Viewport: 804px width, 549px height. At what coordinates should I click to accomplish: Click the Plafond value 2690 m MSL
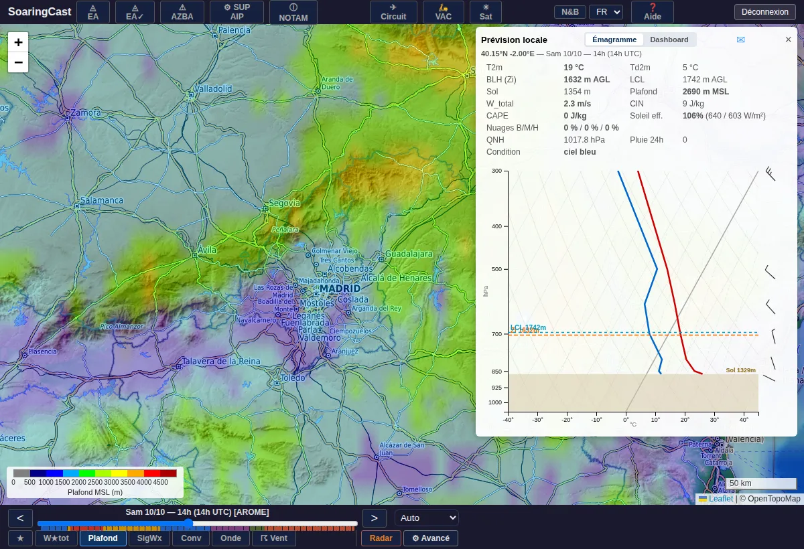[706, 92]
